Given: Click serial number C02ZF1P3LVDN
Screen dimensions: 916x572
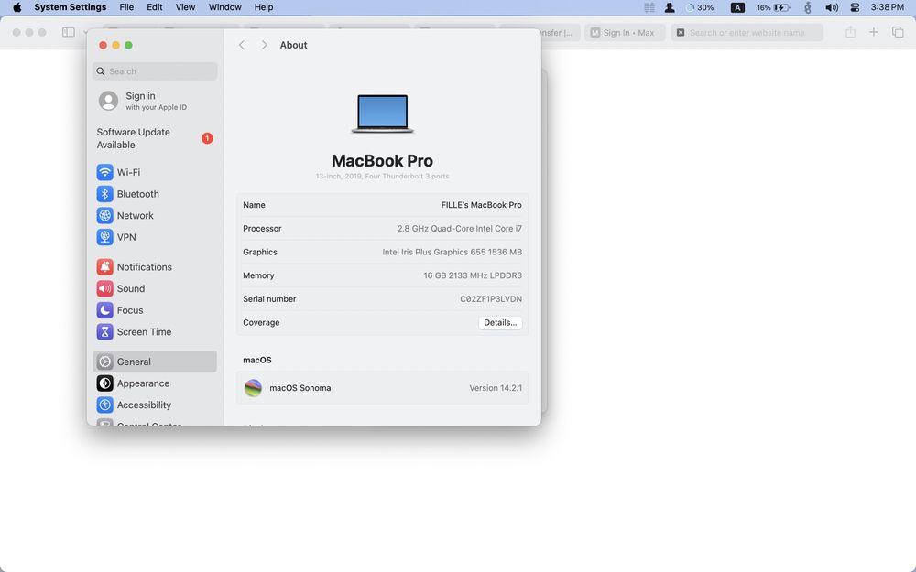Looking at the screenshot, I should (x=491, y=299).
